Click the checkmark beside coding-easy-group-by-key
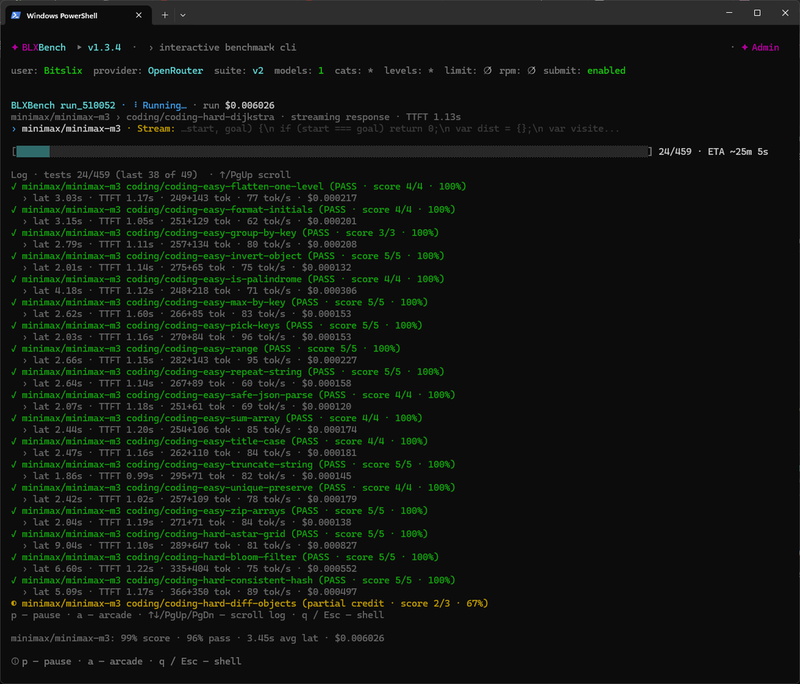800x684 pixels. 14,233
